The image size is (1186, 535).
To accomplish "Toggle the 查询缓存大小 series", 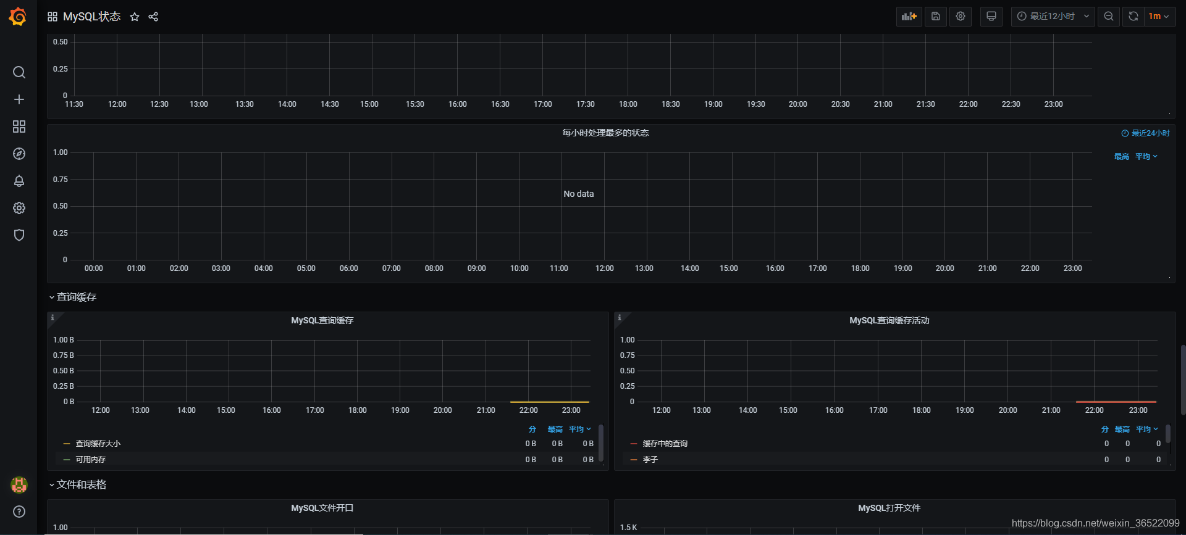I will click(x=98, y=444).
